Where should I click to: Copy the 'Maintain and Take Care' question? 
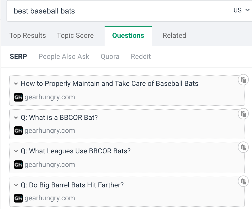243,80
